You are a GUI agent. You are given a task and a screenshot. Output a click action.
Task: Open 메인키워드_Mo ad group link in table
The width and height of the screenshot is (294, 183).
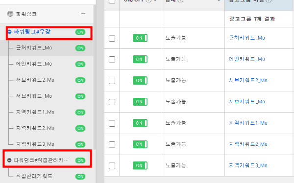tap(247, 59)
